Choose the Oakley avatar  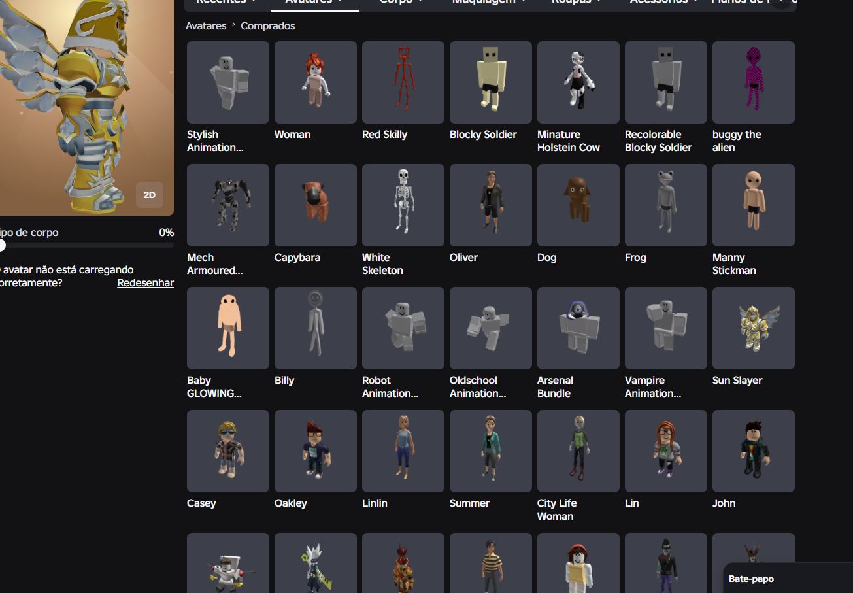coord(316,451)
